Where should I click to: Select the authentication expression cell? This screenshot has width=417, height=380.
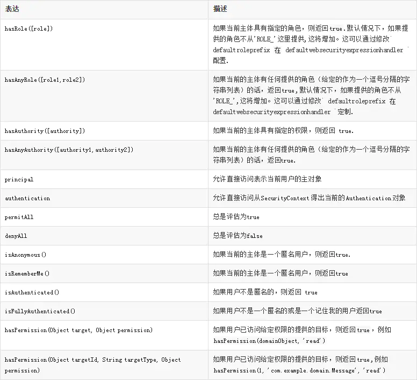point(27,198)
